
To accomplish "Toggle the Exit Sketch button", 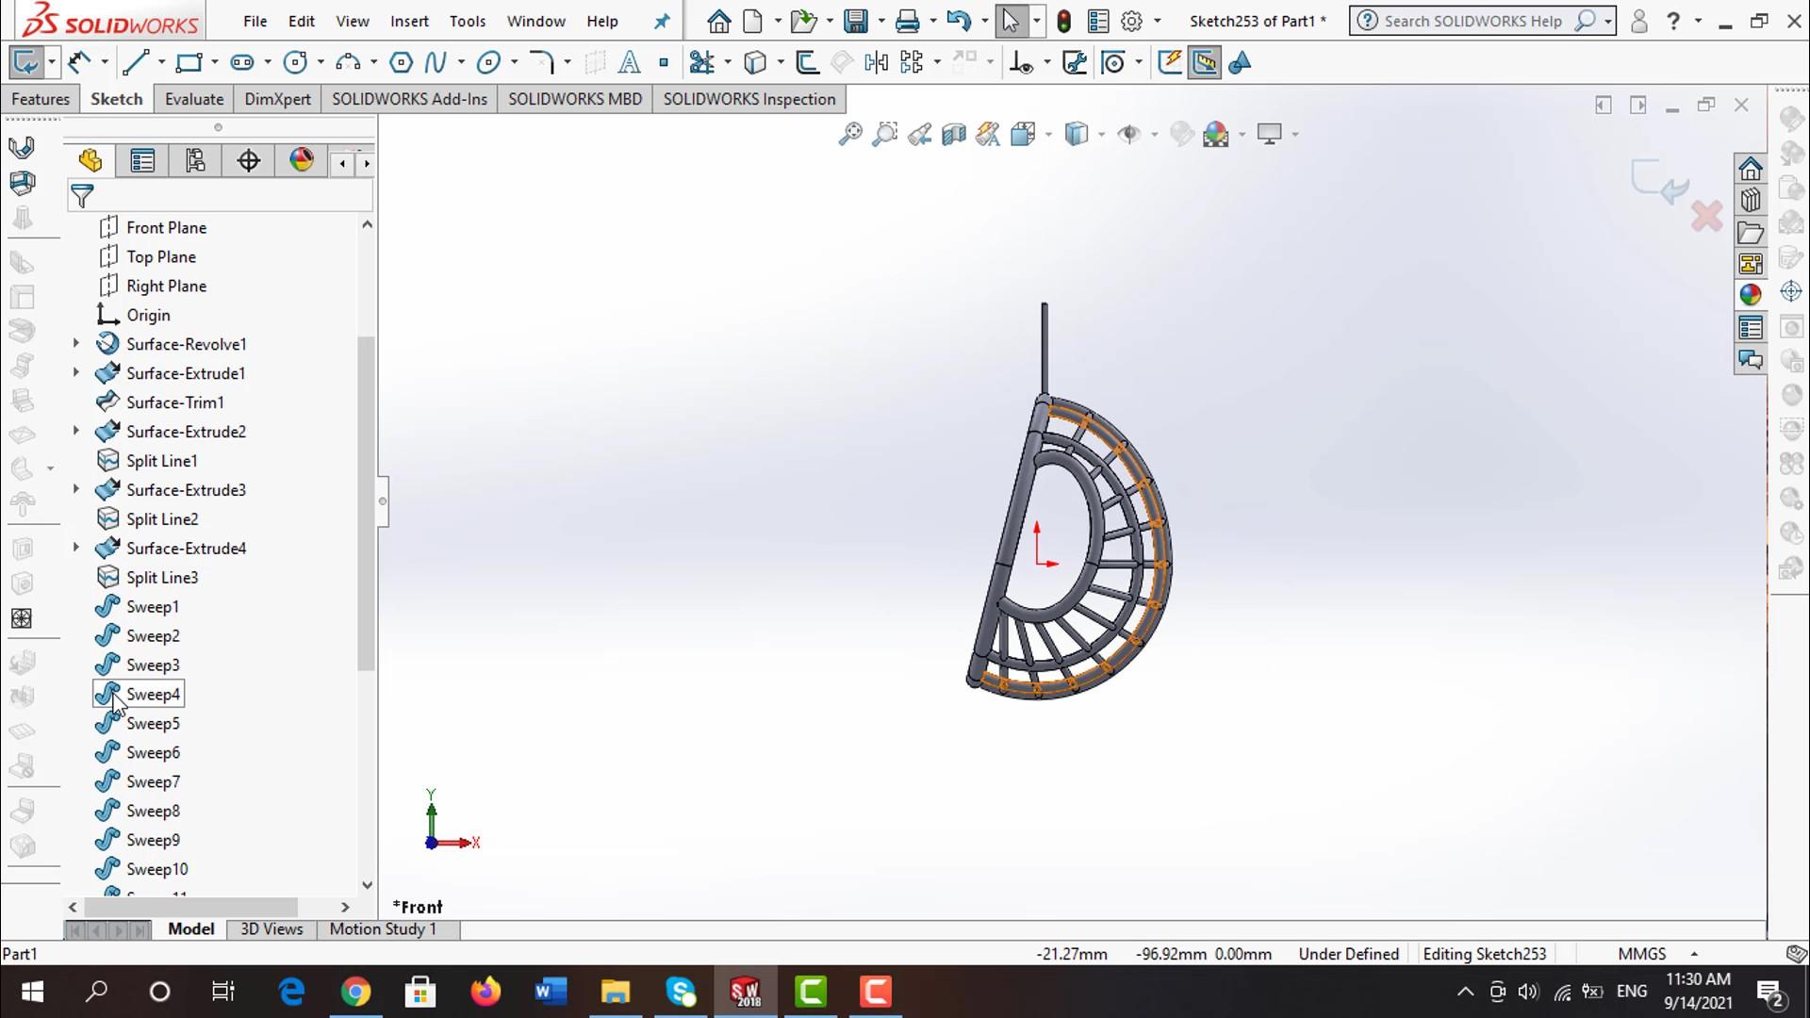I will 25,63.
